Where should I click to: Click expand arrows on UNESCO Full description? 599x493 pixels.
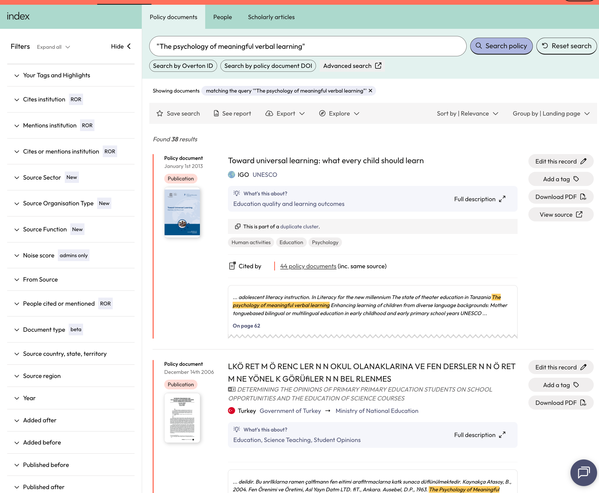(x=502, y=199)
